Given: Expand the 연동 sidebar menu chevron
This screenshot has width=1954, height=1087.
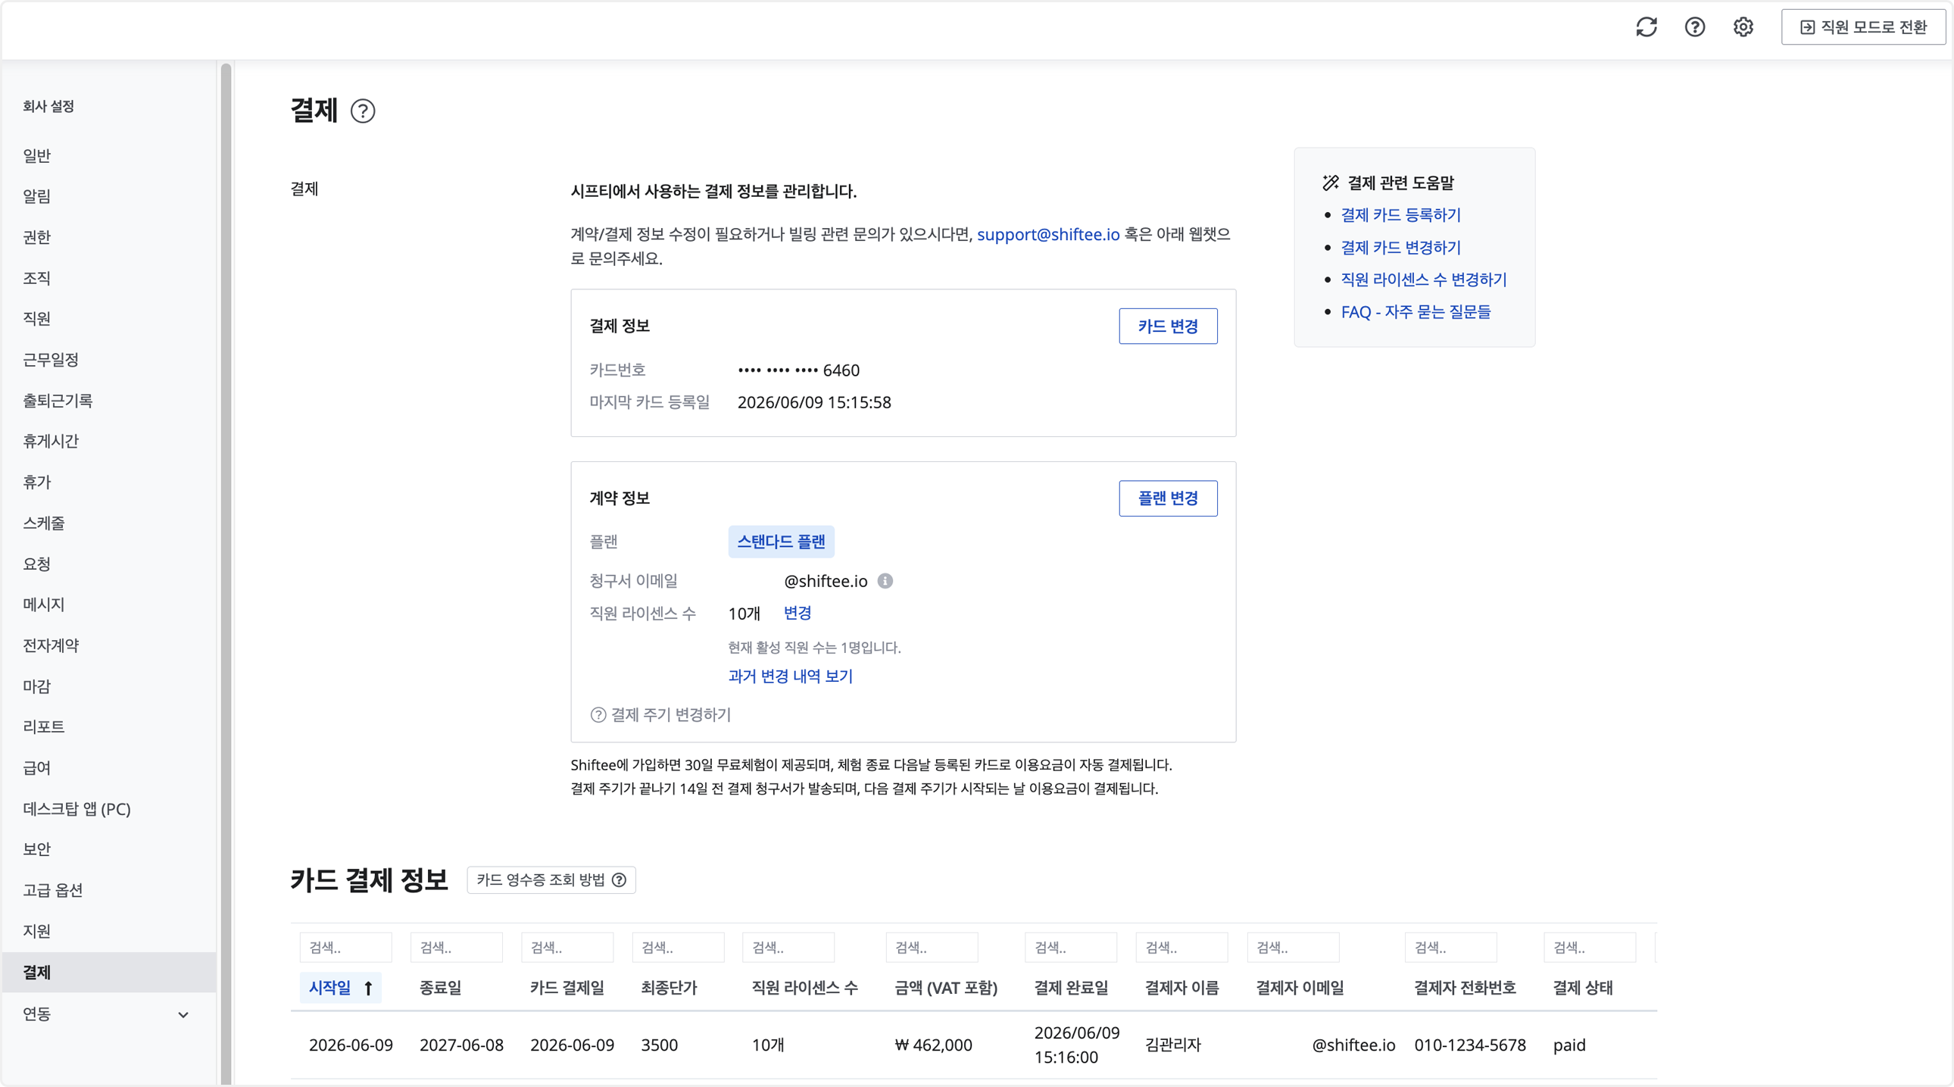Looking at the screenshot, I should click(x=183, y=1015).
